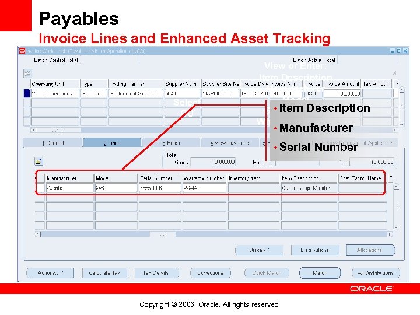Click the lines grid vertical scroll-up arrow
This screenshot has width=420, height=315.
point(397,187)
